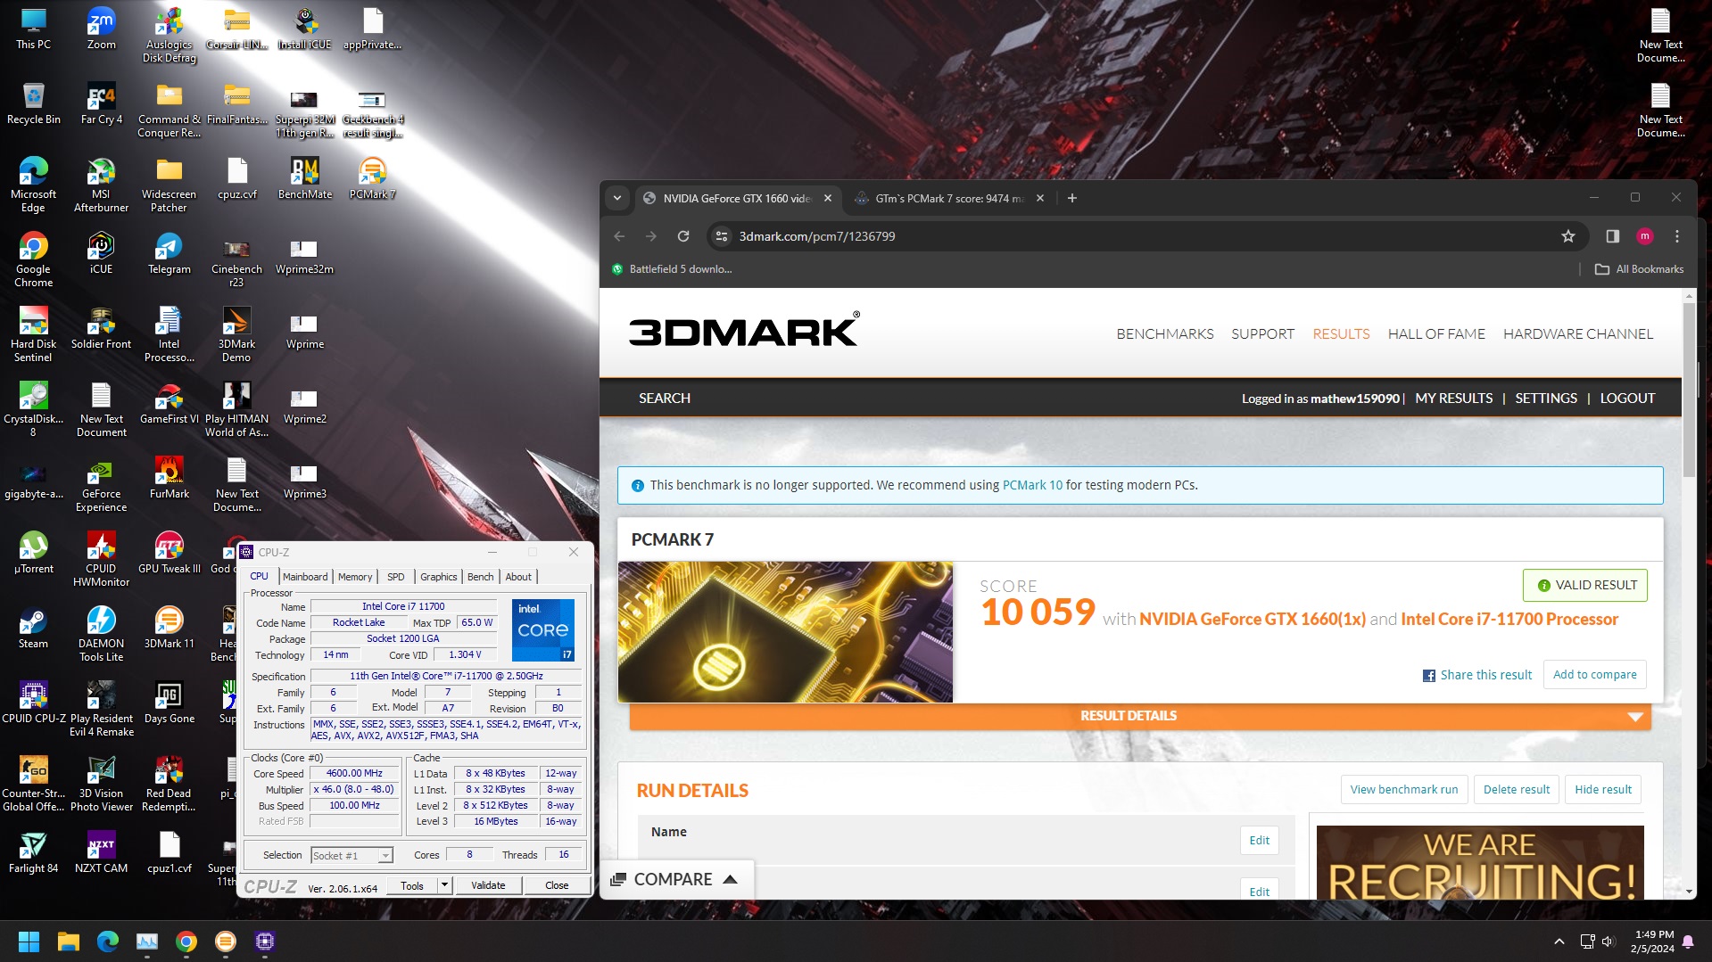The image size is (1712, 962).
Task: Open the iCUE desktop shortcut
Action: pos(101,253)
